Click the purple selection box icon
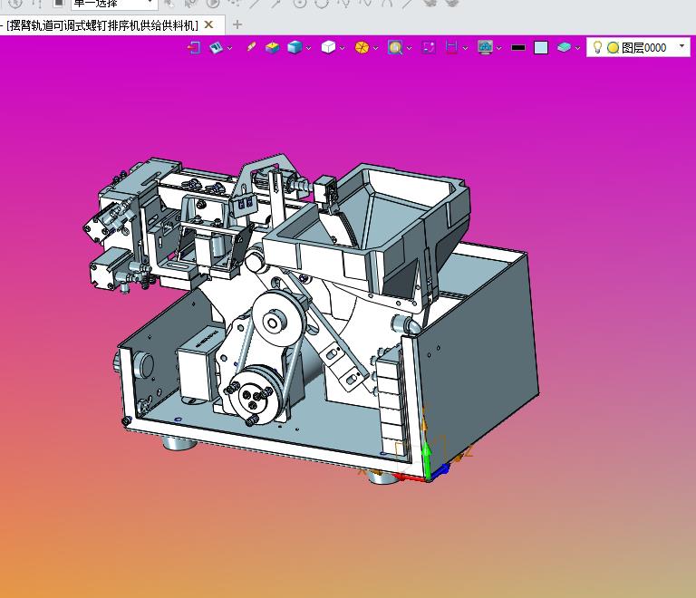This screenshot has width=696, height=598. point(429,47)
